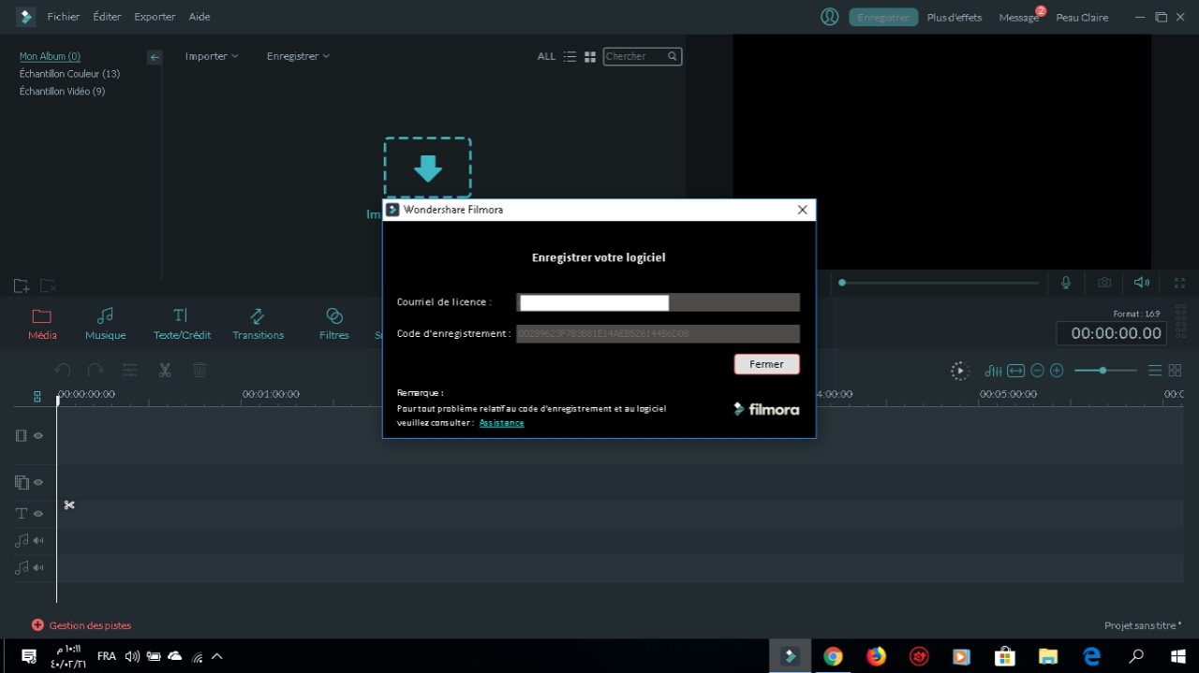Click zoom to fit timeline icon

[1015, 371]
